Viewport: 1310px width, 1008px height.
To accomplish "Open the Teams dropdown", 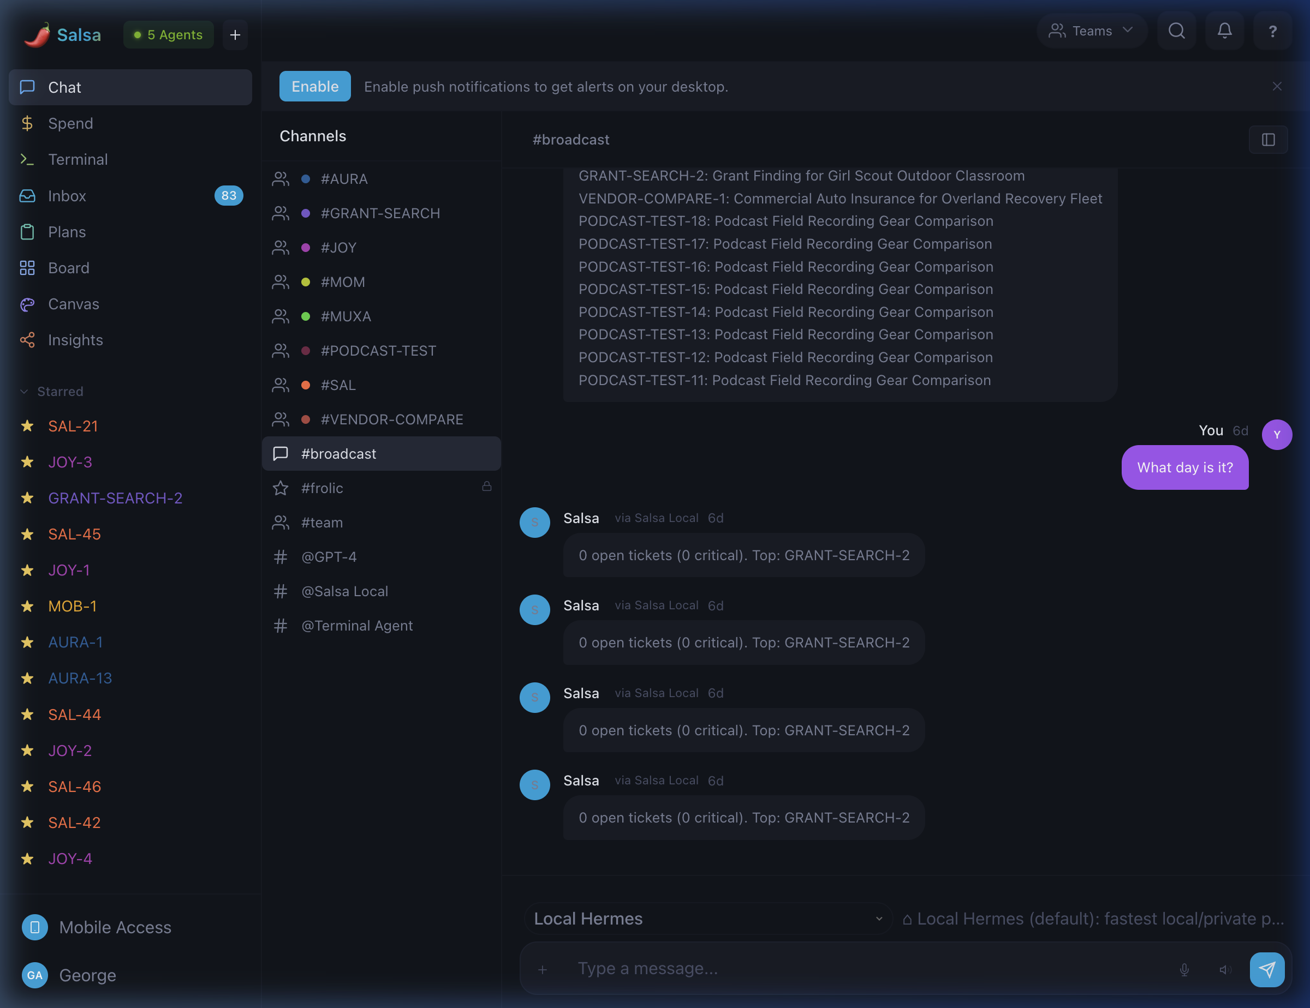I will [1092, 31].
